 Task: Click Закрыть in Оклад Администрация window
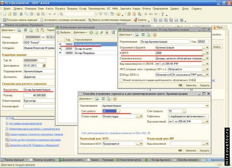pos(204,85)
